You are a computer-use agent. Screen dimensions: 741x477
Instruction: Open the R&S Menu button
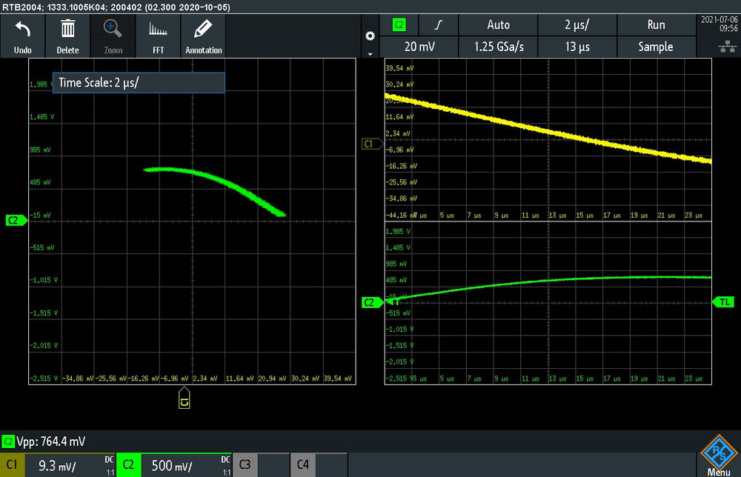pos(719,456)
